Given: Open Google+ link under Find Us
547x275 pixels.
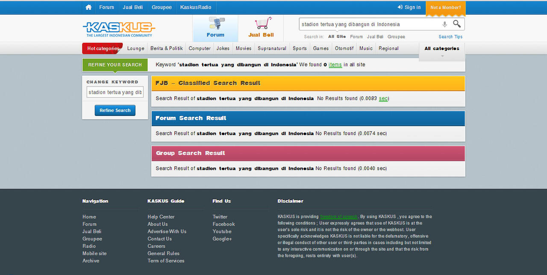Looking at the screenshot, I should pyautogui.click(x=222, y=239).
